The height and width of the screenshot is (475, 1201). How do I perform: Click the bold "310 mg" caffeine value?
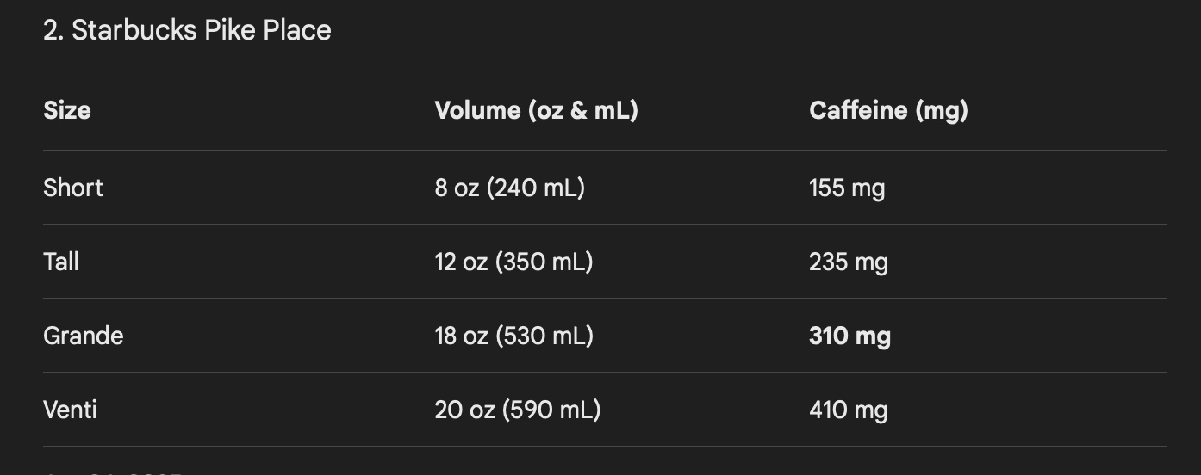coord(849,336)
